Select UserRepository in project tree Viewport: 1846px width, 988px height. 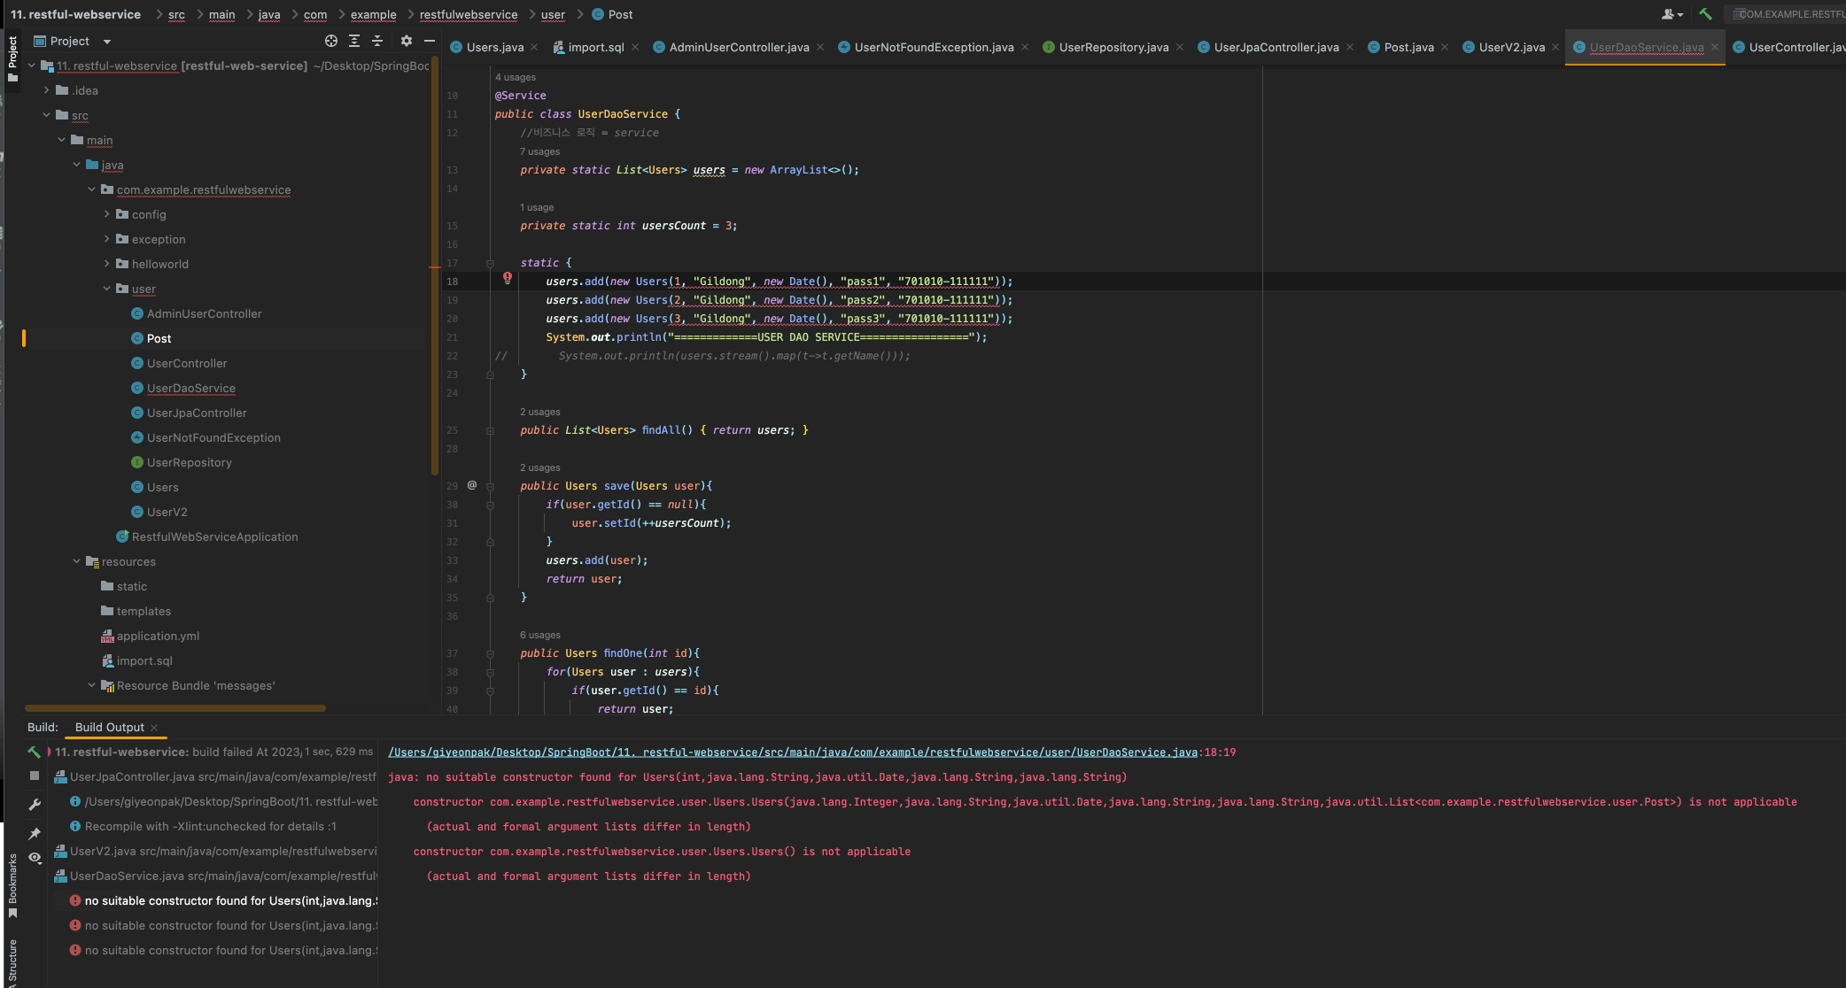click(x=190, y=462)
